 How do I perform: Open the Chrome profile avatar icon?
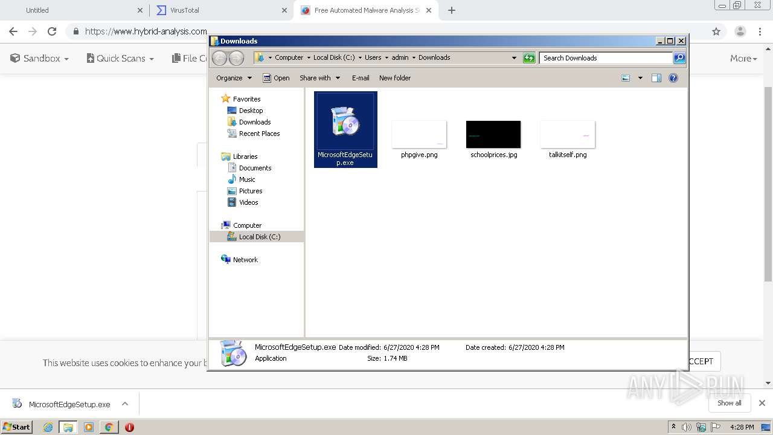click(x=740, y=31)
